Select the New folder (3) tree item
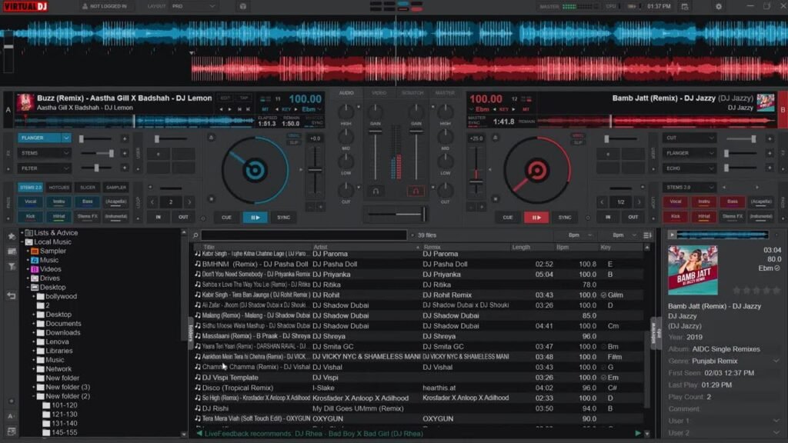 click(68, 388)
